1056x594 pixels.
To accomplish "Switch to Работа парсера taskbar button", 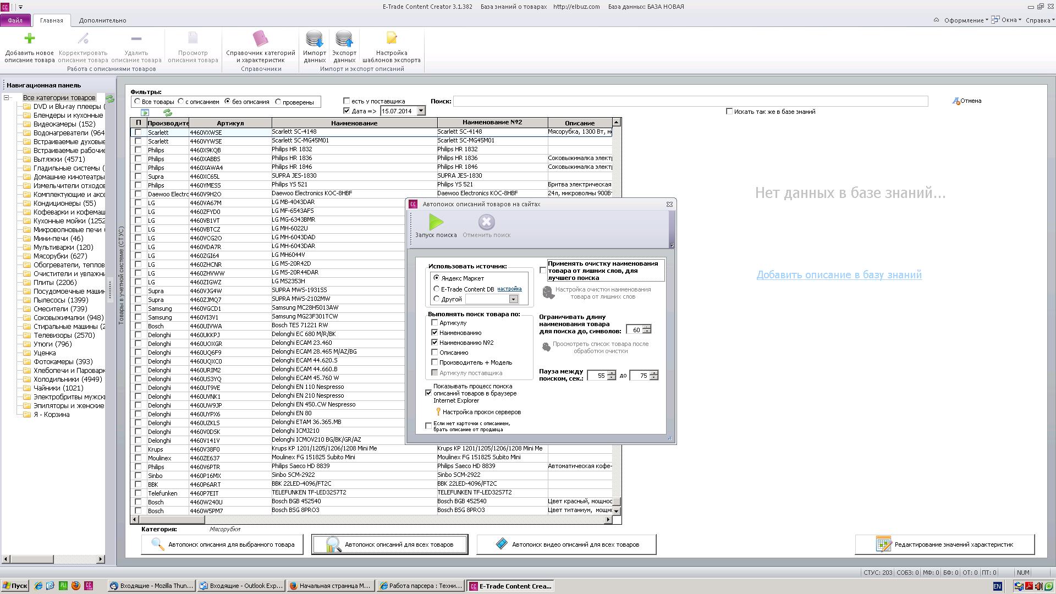I will pos(421,586).
